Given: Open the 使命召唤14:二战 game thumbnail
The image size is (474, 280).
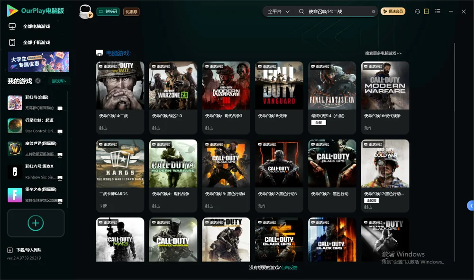Looking at the screenshot, I should coord(120,86).
